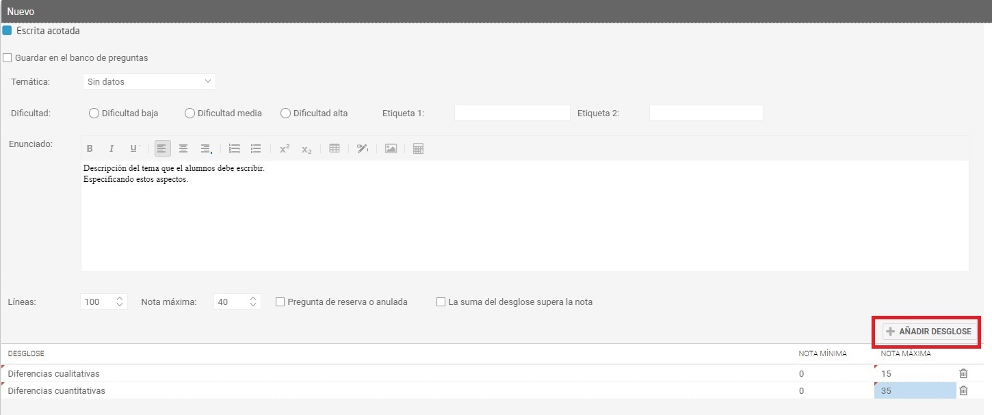Check Pregunta de reserva o anulada

(x=280, y=302)
